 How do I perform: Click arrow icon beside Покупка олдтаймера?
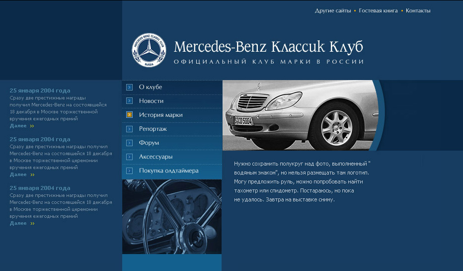[x=129, y=171]
